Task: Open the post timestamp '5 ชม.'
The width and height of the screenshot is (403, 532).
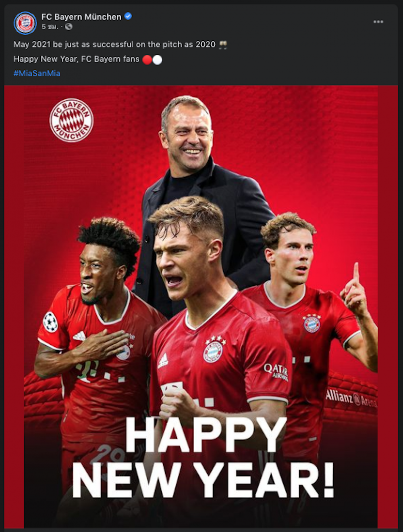Action: point(50,27)
